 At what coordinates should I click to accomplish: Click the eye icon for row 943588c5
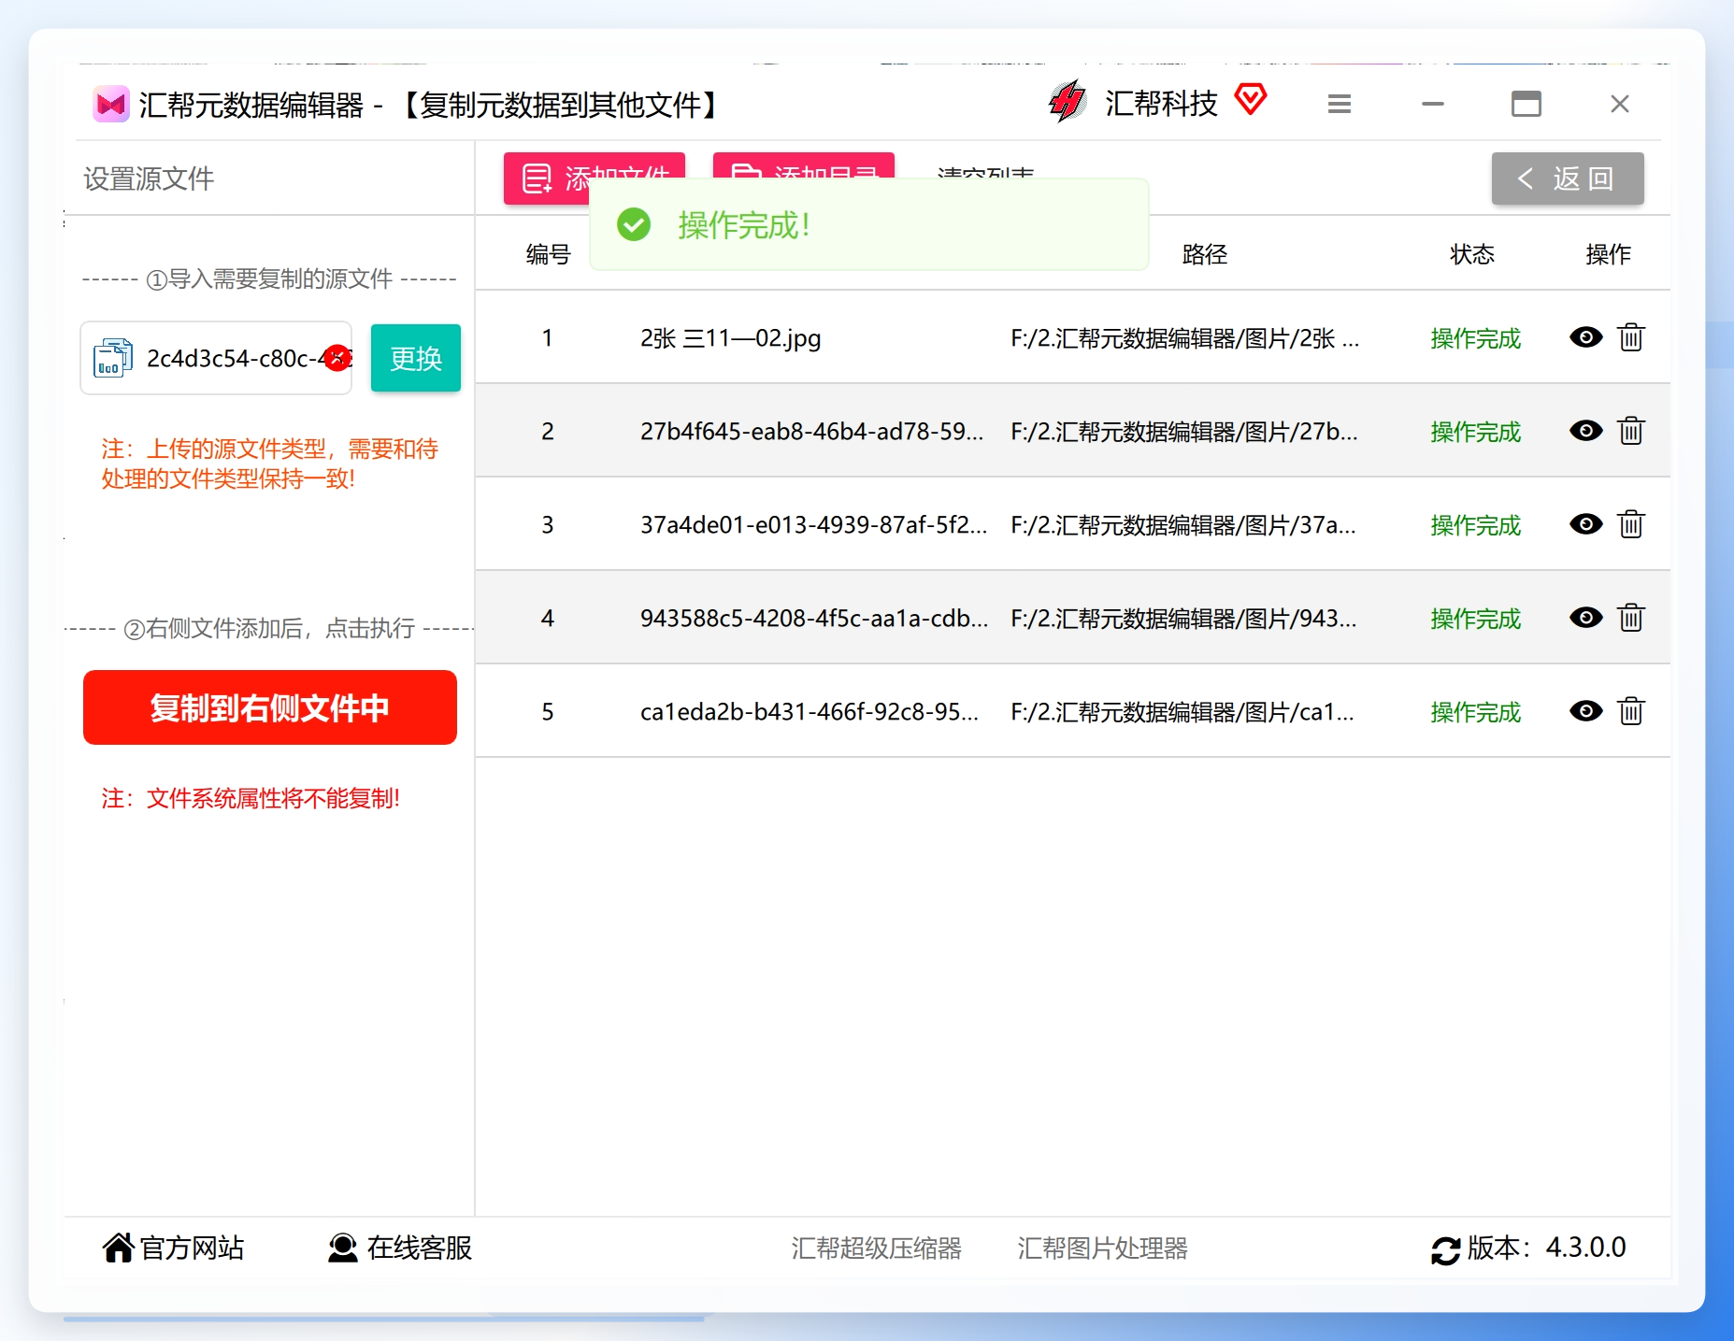pyautogui.click(x=1585, y=618)
